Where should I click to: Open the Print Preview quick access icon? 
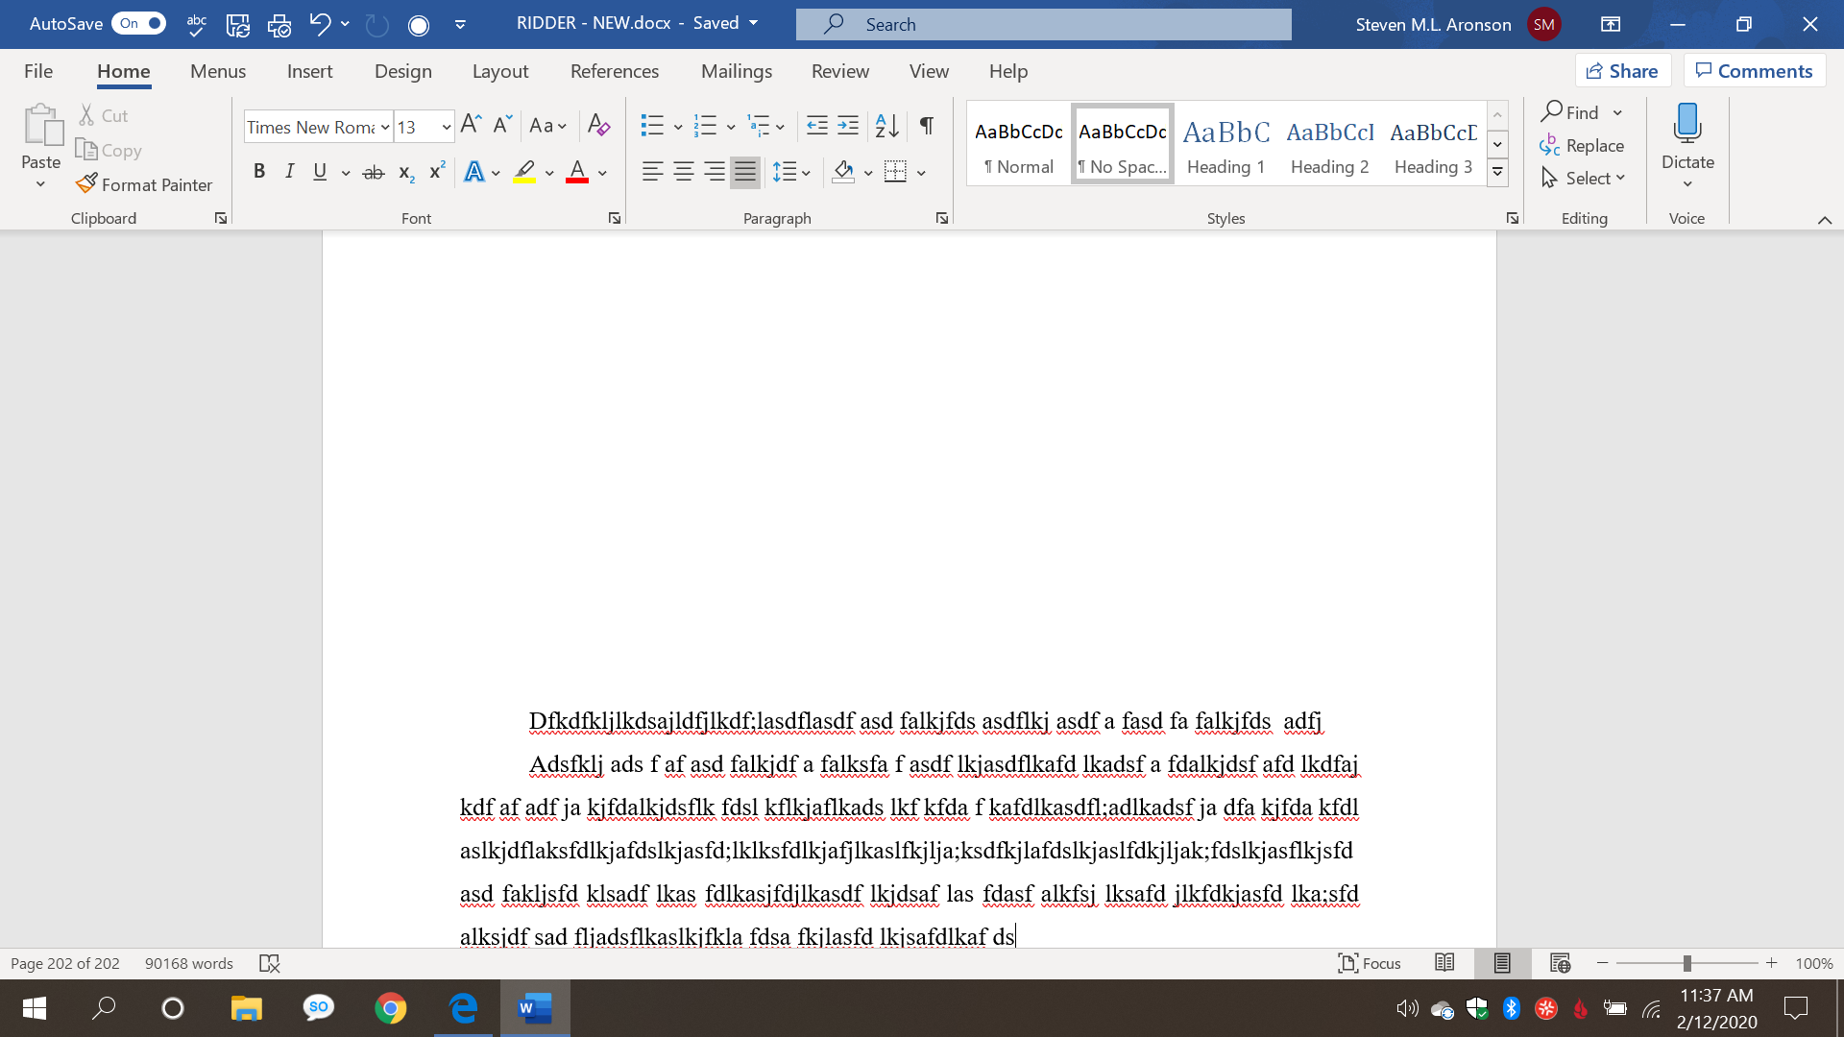pyautogui.click(x=279, y=25)
